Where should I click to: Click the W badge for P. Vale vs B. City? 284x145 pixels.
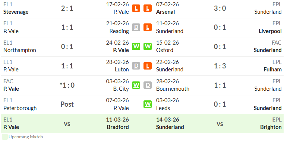tap(136, 85)
